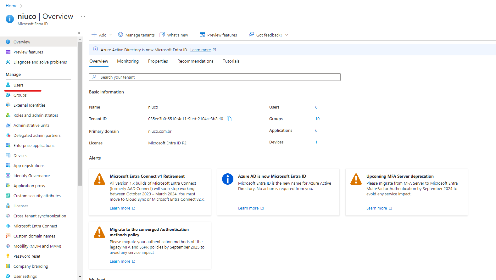Viewport: 496px width, 280px height.
Task: Open Custom domain names icon
Action: click(x=8, y=236)
